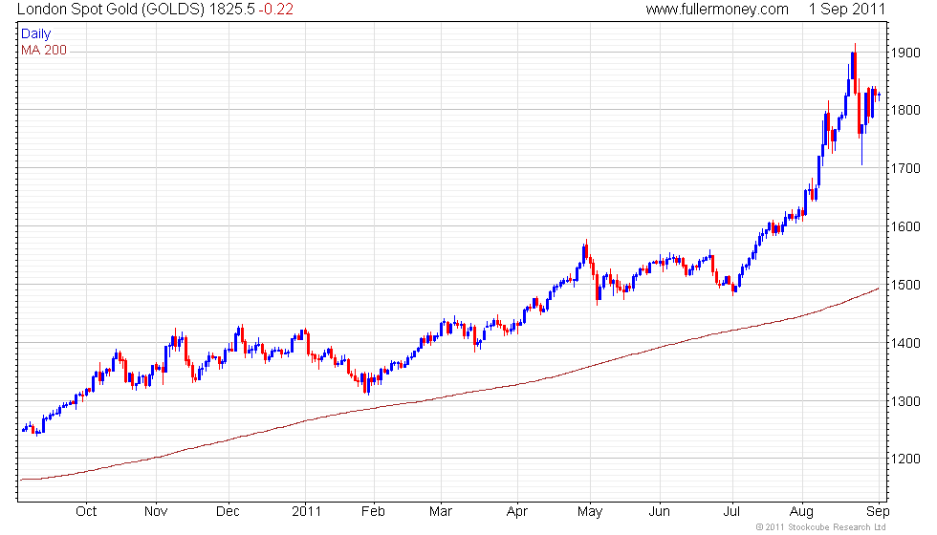Image resolution: width=937 pixels, height=535 pixels.
Task: Click the 'Sep' month axis label
Action: coord(878,512)
